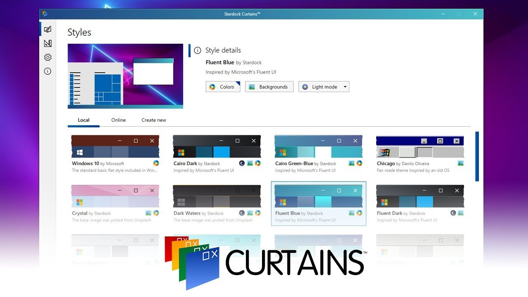Select the Cairo Dark style thumbnail
The image size is (528, 297).
tap(217, 146)
